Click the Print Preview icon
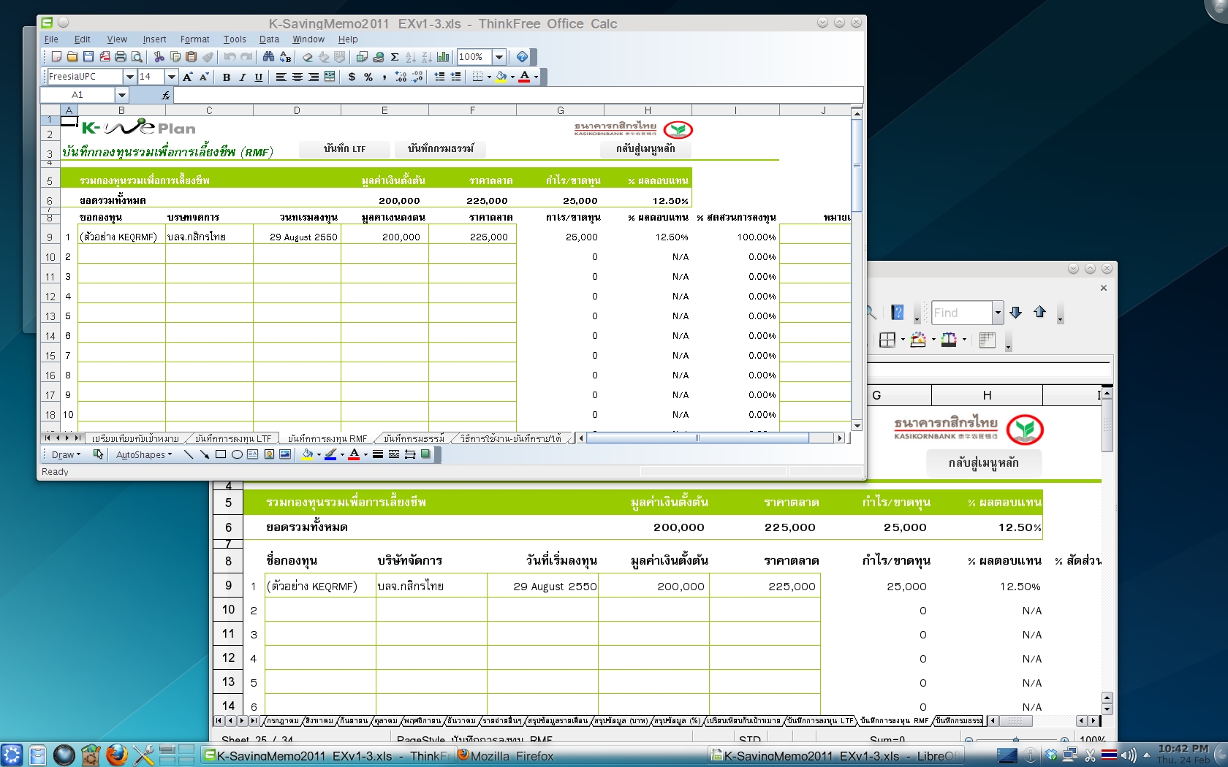This screenshot has width=1228, height=767. point(137,57)
